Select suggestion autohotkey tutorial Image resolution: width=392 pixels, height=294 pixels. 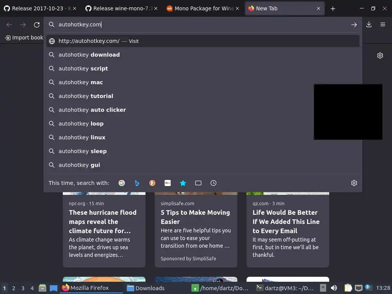[x=203, y=96]
